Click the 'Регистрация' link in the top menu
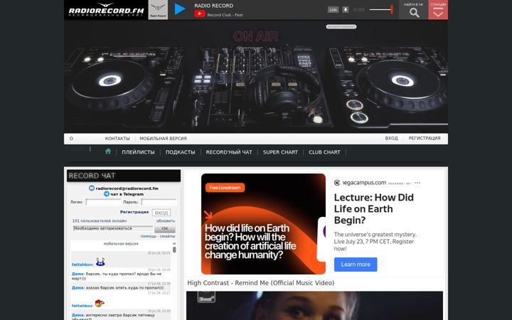The image size is (512, 320). tap(425, 138)
